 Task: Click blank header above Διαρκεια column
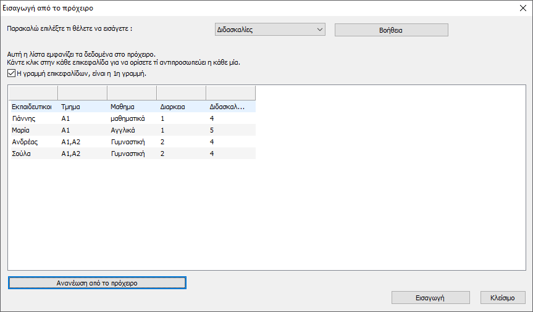(181, 93)
